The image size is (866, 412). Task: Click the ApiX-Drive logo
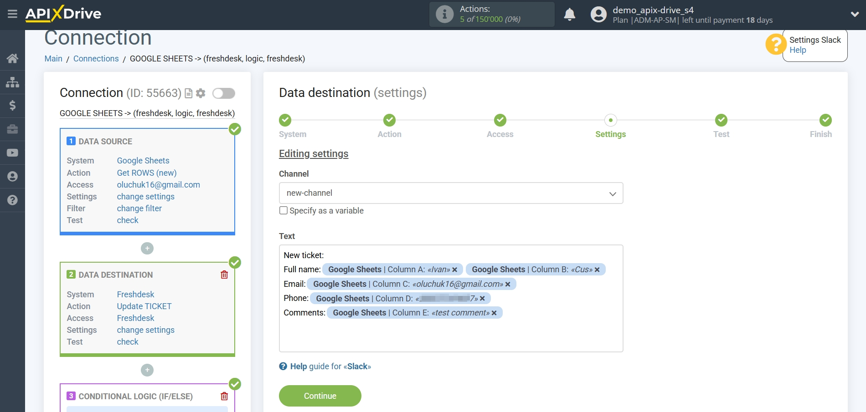coord(63,14)
